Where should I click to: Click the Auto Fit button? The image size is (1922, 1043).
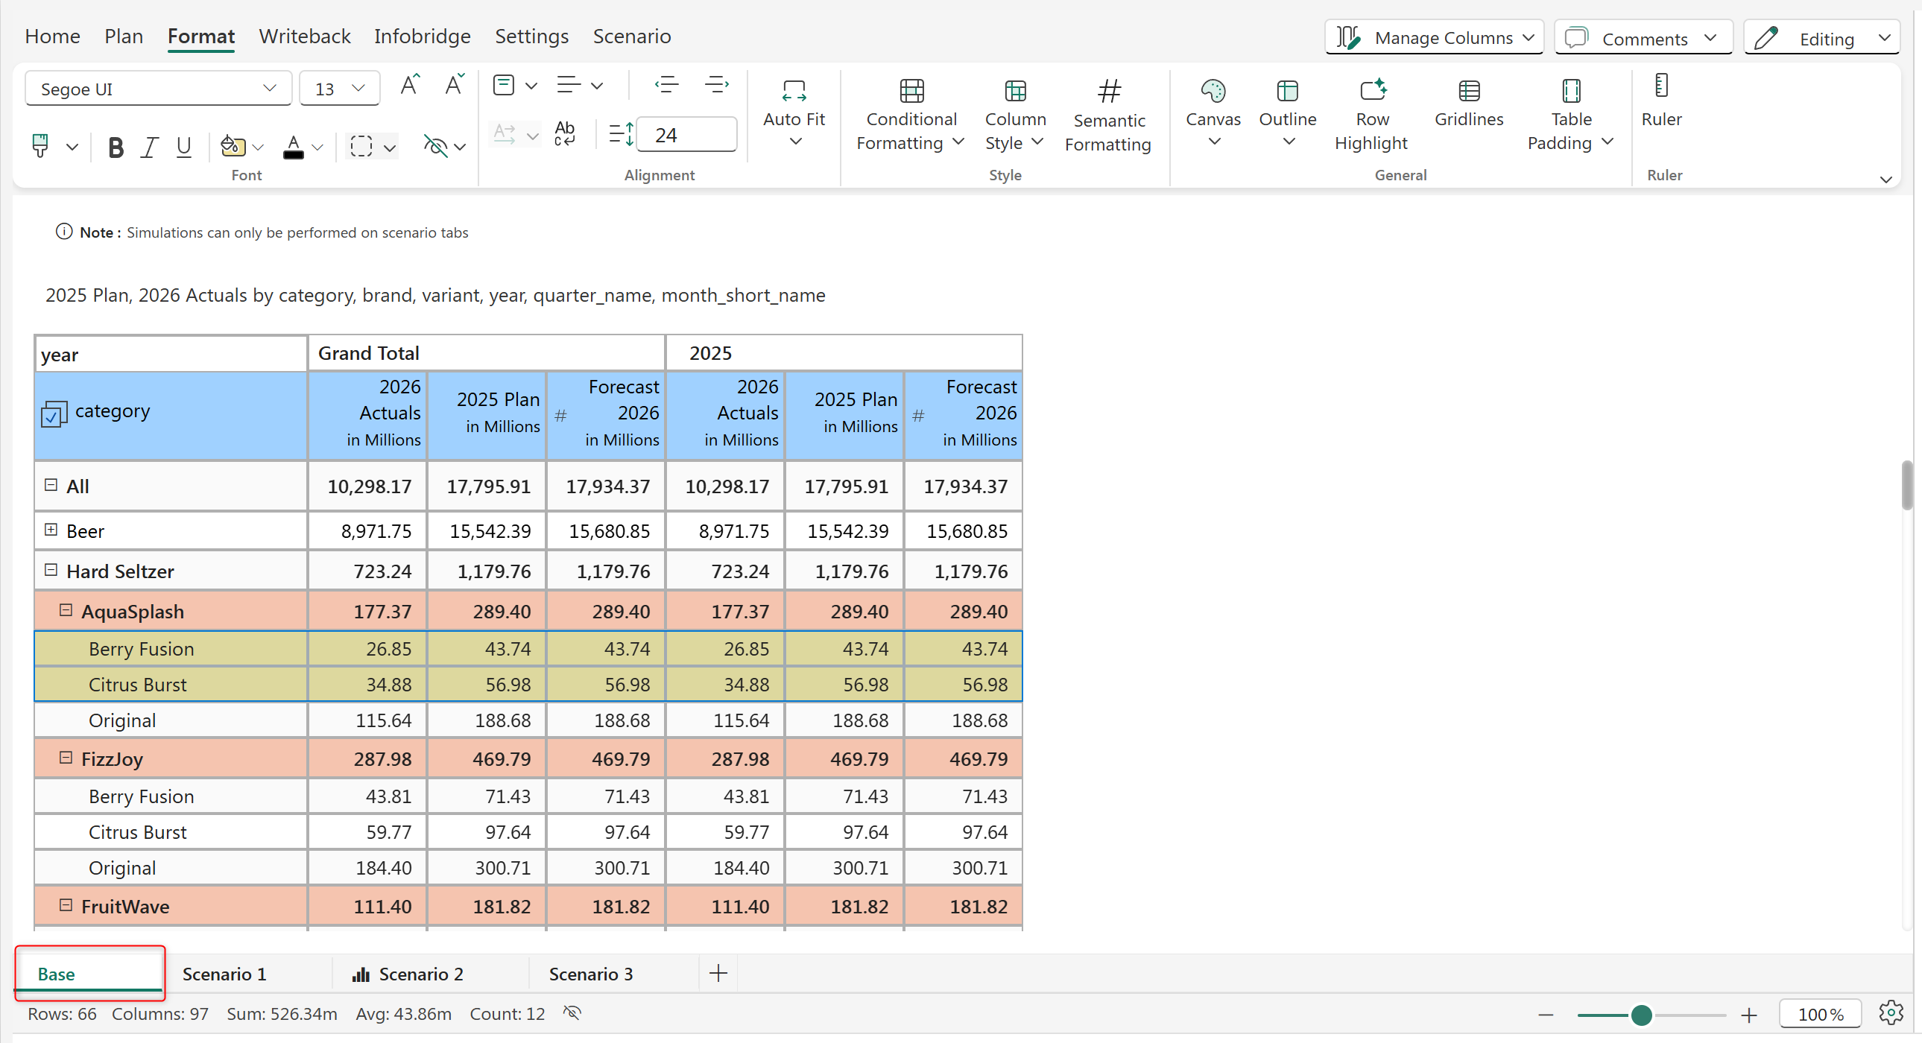pyautogui.click(x=793, y=112)
